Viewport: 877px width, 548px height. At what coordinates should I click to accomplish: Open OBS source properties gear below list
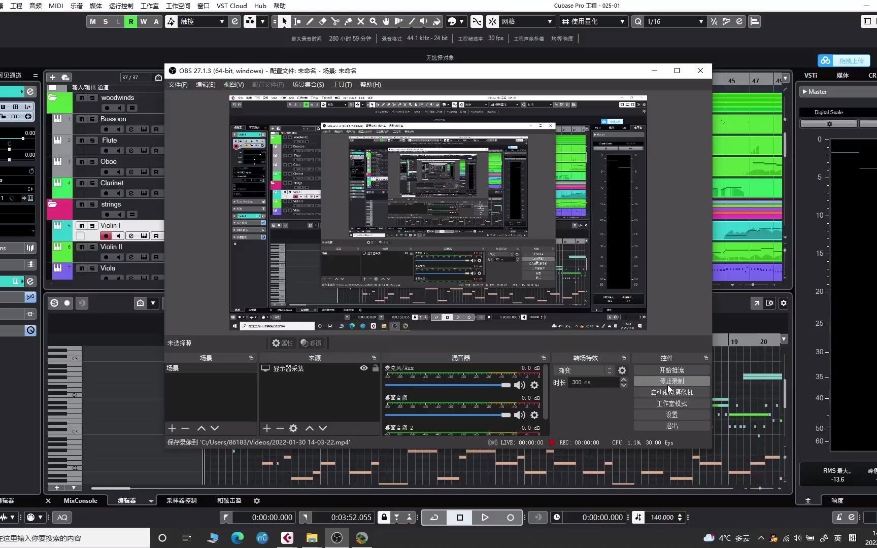(293, 428)
